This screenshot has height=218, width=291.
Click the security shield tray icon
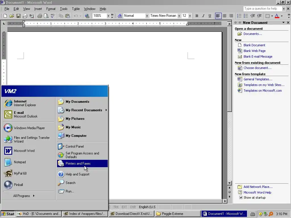[x=260, y=214]
